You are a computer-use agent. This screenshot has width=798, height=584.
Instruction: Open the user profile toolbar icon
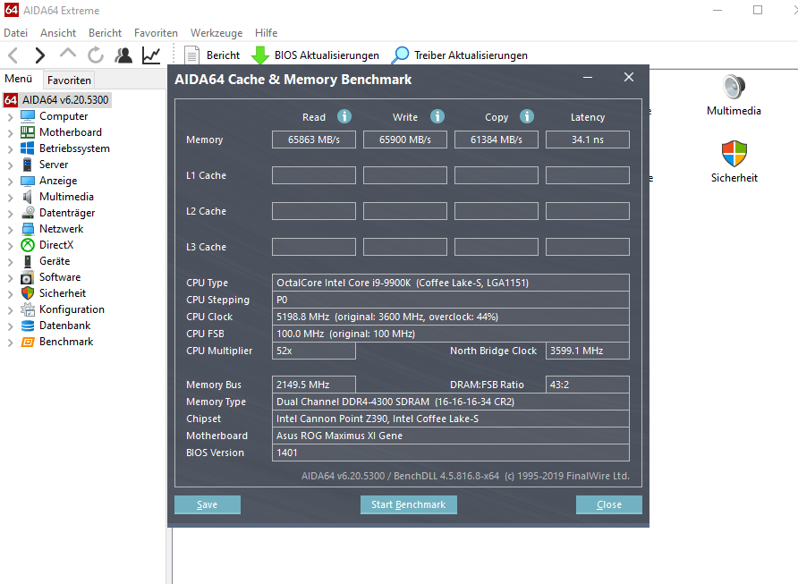point(123,55)
